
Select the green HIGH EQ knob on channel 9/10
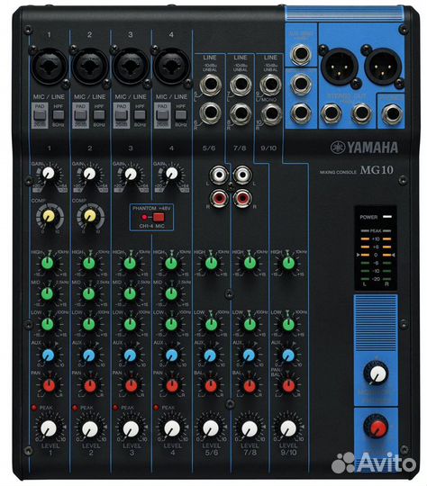tap(288, 263)
